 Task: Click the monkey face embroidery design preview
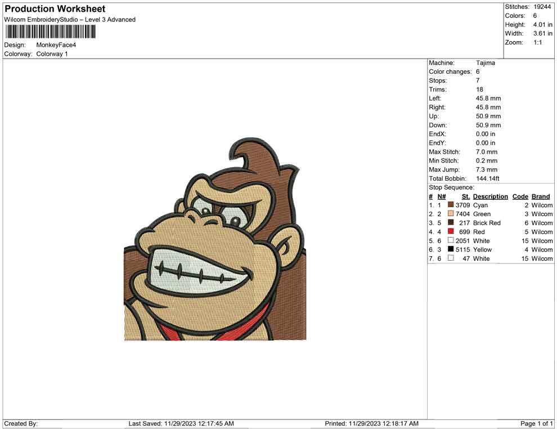click(x=215, y=239)
